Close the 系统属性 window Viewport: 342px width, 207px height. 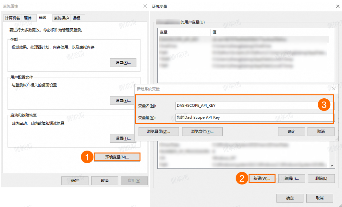145,6
